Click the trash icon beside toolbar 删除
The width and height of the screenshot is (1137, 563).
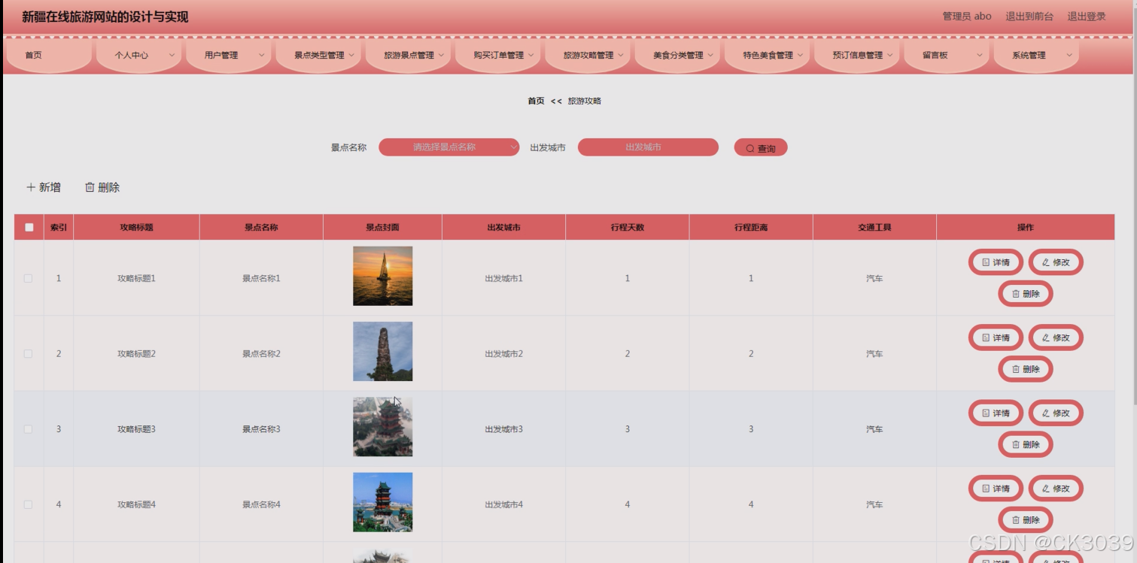coord(90,187)
